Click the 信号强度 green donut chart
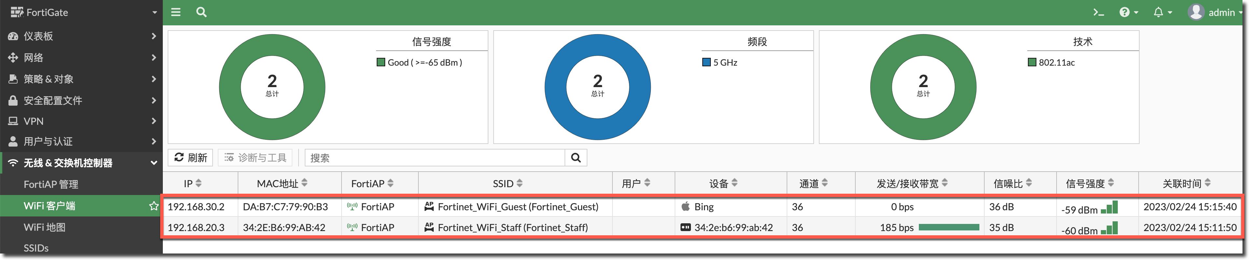This screenshot has width=1249, height=260. point(272,87)
